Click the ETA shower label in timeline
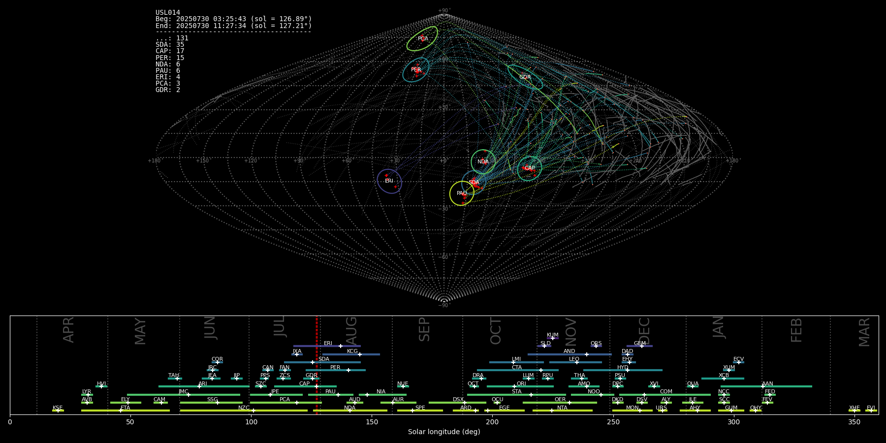Screen dimensions: 886x443 [x=126, y=408]
